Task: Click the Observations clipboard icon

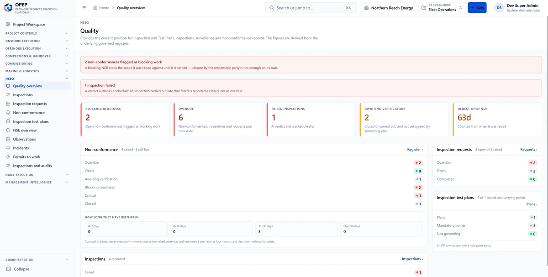Action: [8, 139]
